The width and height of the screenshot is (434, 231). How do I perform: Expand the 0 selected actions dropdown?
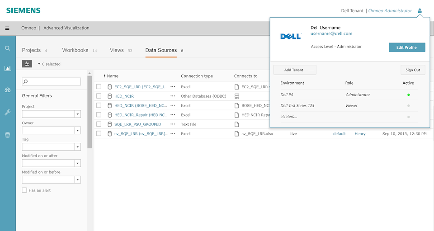(49, 64)
